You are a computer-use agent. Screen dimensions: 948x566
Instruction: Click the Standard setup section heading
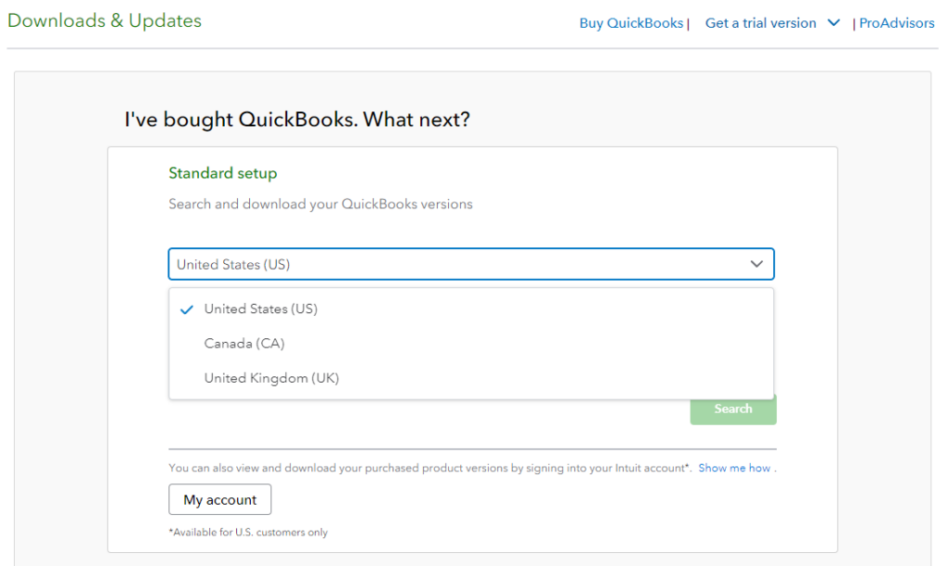click(222, 173)
